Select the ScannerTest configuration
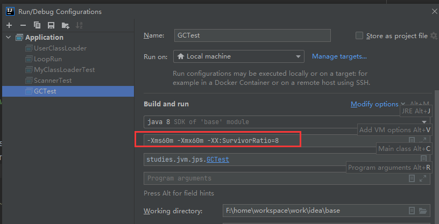This screenshot has width=439, height=224. 52,81
